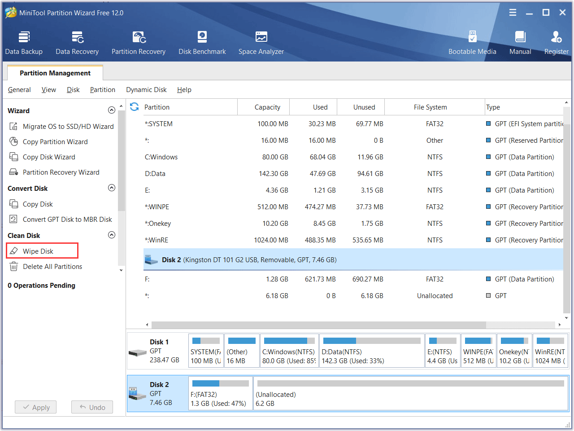Launch Space Analyzer

click(261, 43)
